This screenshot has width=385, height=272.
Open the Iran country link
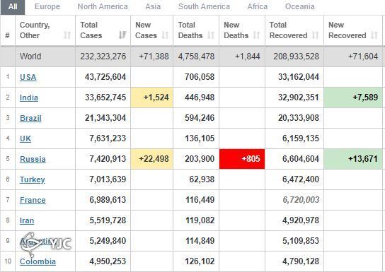pyautogui.click(x=27, y=220)
